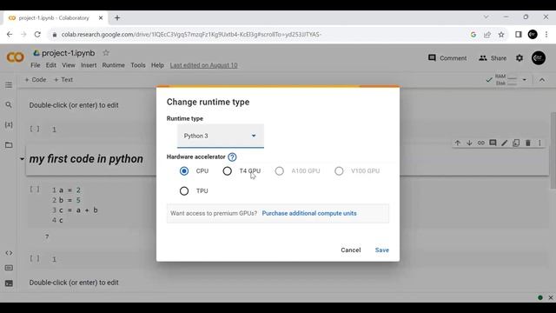Select the T4 GPU radio button
The image size is (556, 313).
[228, 171]
